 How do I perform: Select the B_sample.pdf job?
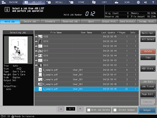click(87, 84)
